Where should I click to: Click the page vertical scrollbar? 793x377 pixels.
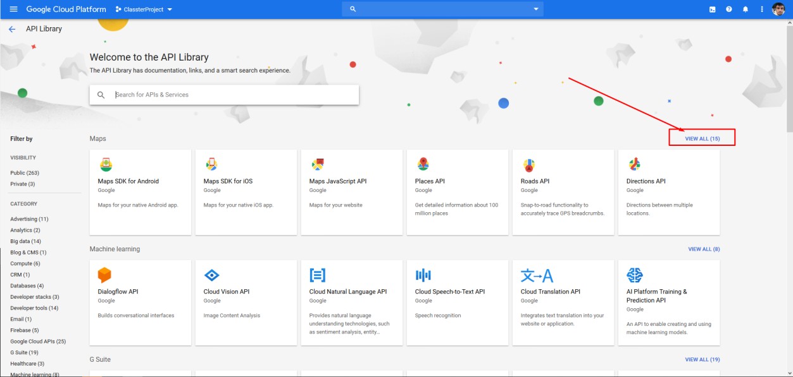[789, 189]
